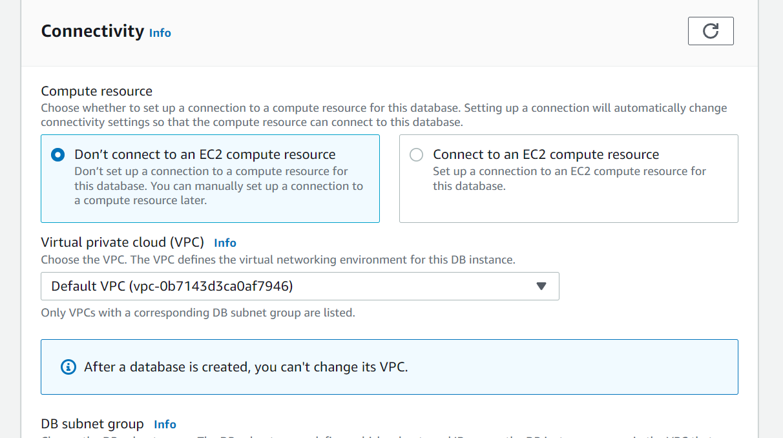This screenshot has width=783, height=438.
Task: Click the Connectivity section heading
Action: [x=92, y=31]
